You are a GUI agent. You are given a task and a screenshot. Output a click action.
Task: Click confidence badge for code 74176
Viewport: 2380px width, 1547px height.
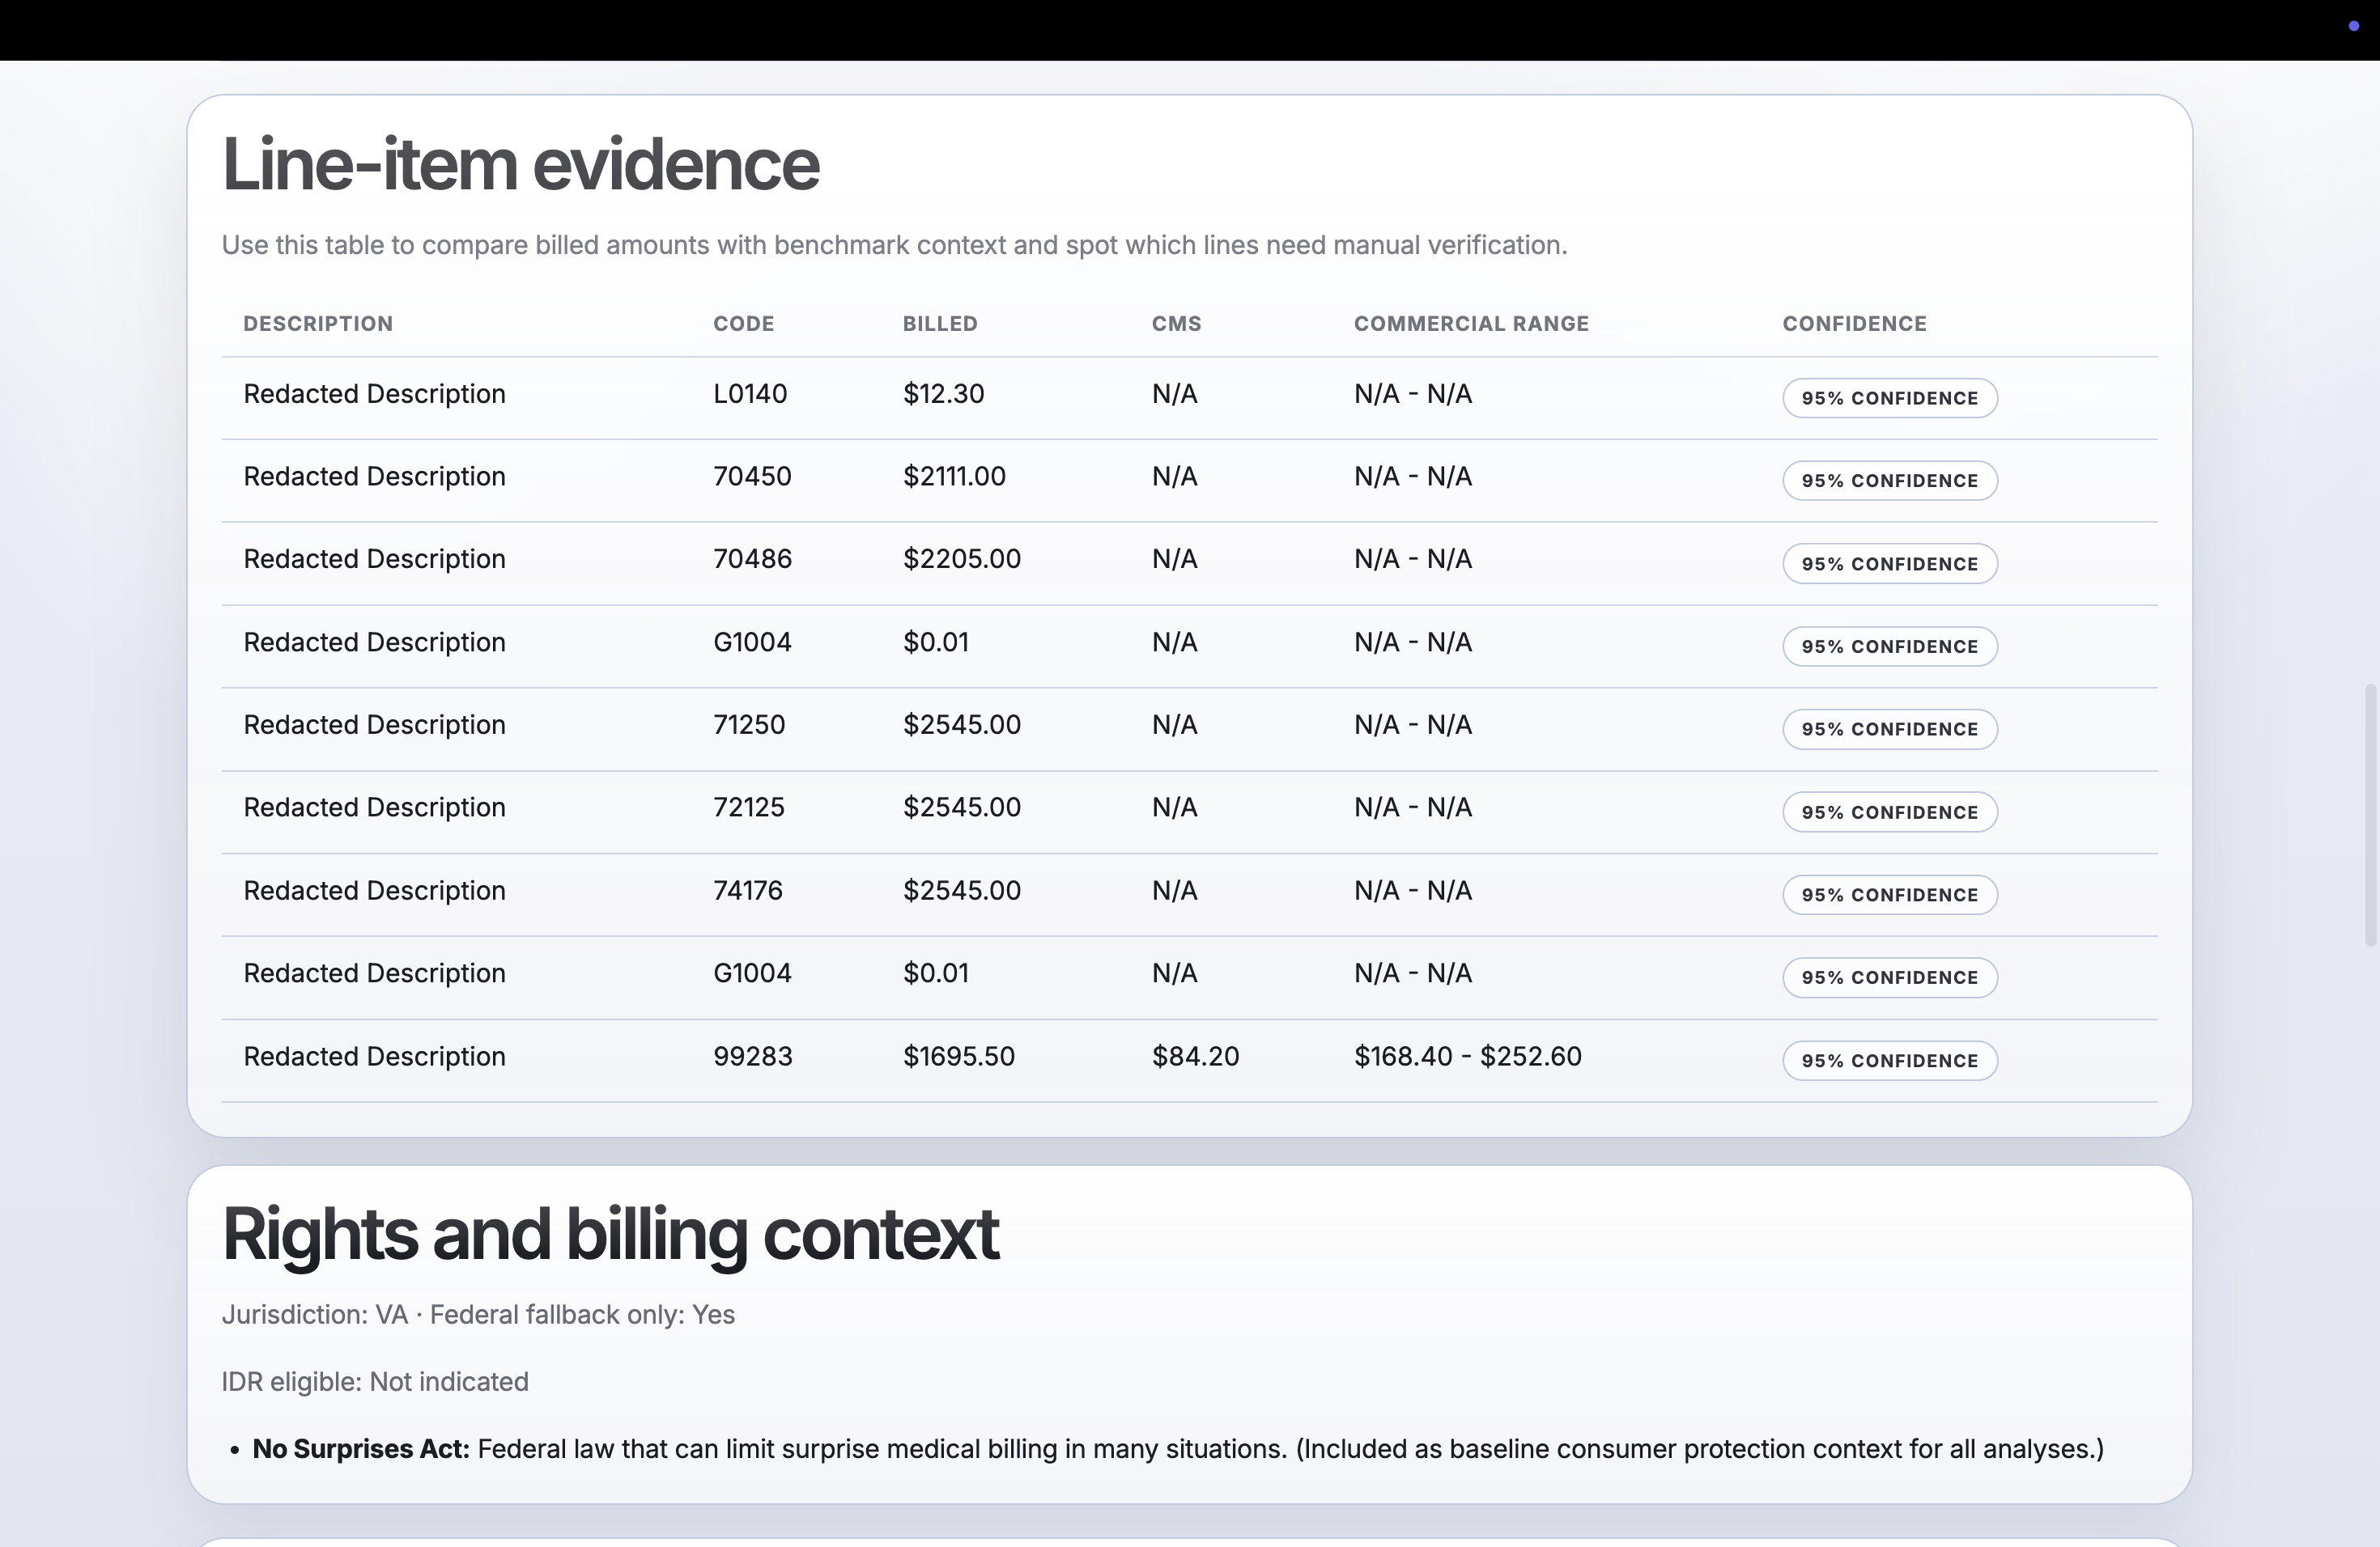[1889, 894]
